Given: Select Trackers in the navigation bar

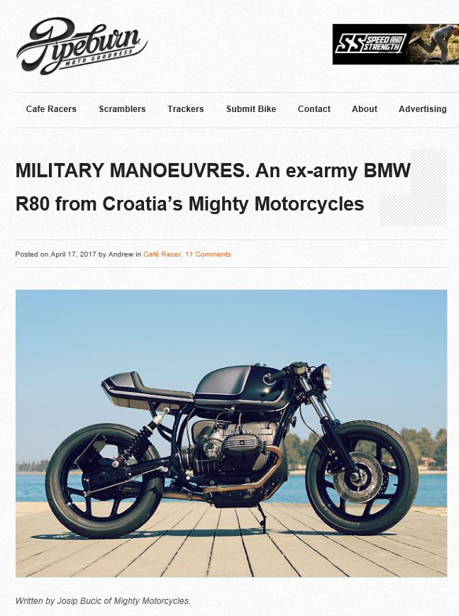Looking at the screenshot, I should tap(186, 109).
